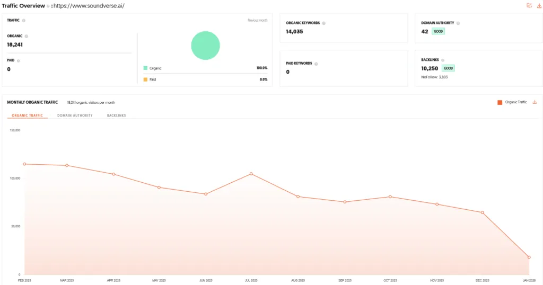Click the green Organic legend swatch
Viewport: 543px width, 285px height.
point(145,68)
